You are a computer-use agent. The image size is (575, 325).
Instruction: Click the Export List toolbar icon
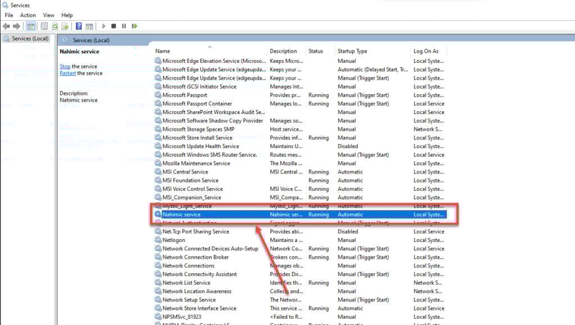pos(65,26)
